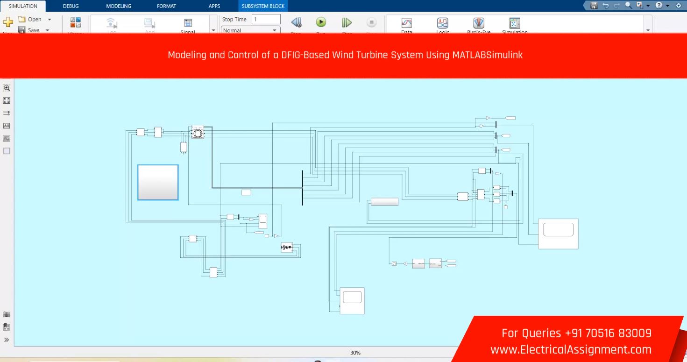This screenshot has height=362, width=687.
Task: Open the Data Inspector icon
Action: coord(406,23)
